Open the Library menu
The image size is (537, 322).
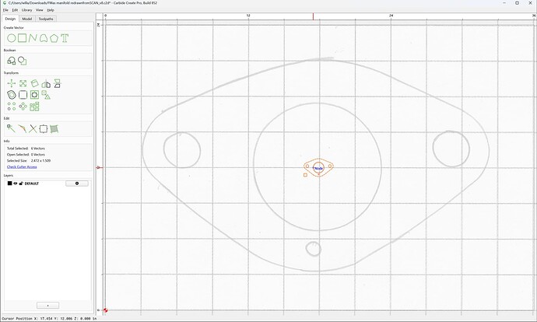coord(26,10)
